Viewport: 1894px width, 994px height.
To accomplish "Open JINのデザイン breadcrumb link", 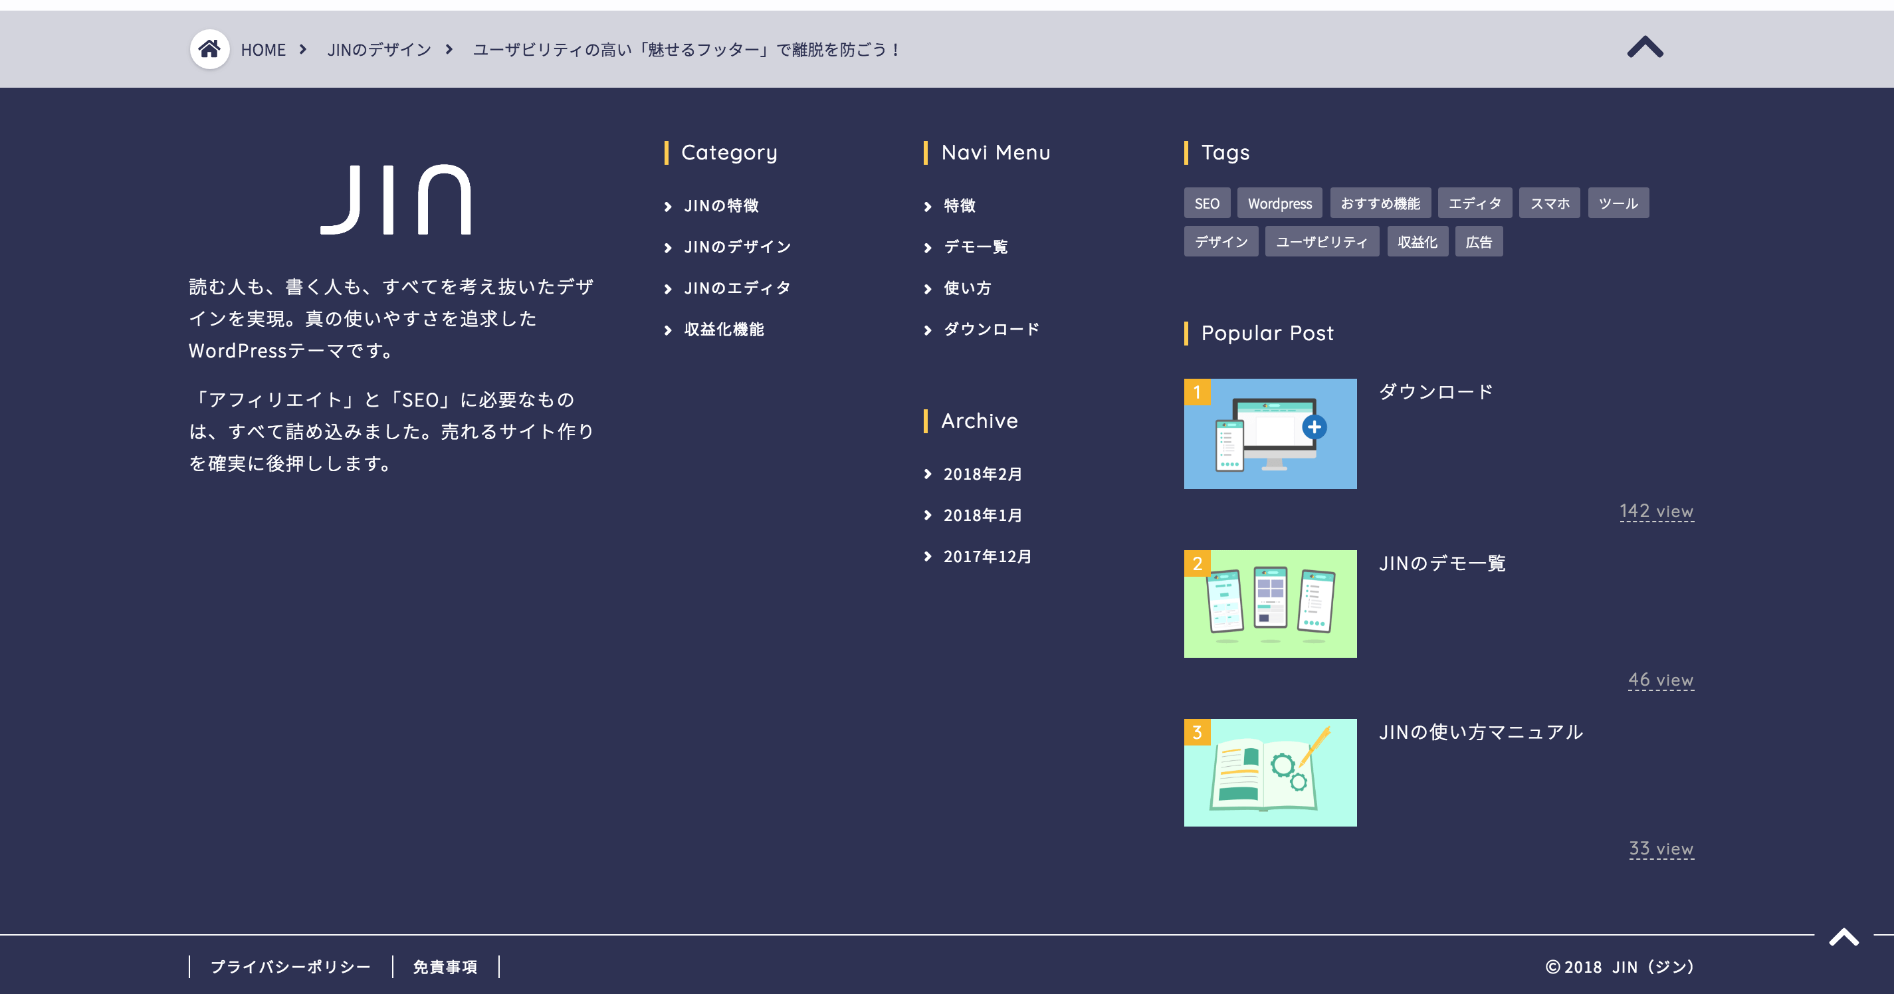I will pos(379,50).
